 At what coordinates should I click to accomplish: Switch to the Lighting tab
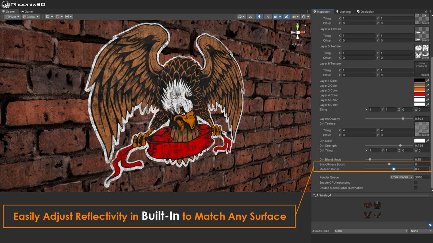pos(343,12)
